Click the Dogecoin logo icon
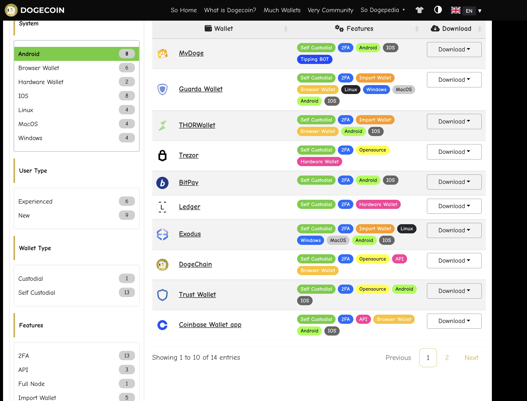 coord(11,10)
